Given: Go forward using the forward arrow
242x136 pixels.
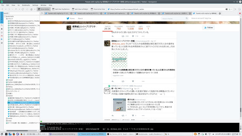Looking at the screenshot, I should click(9, 9).
